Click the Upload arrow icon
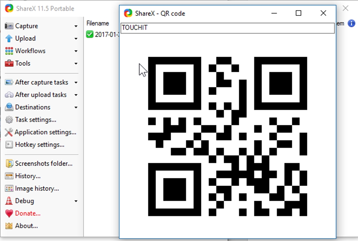Screen dimensions: 358x241 9,39
